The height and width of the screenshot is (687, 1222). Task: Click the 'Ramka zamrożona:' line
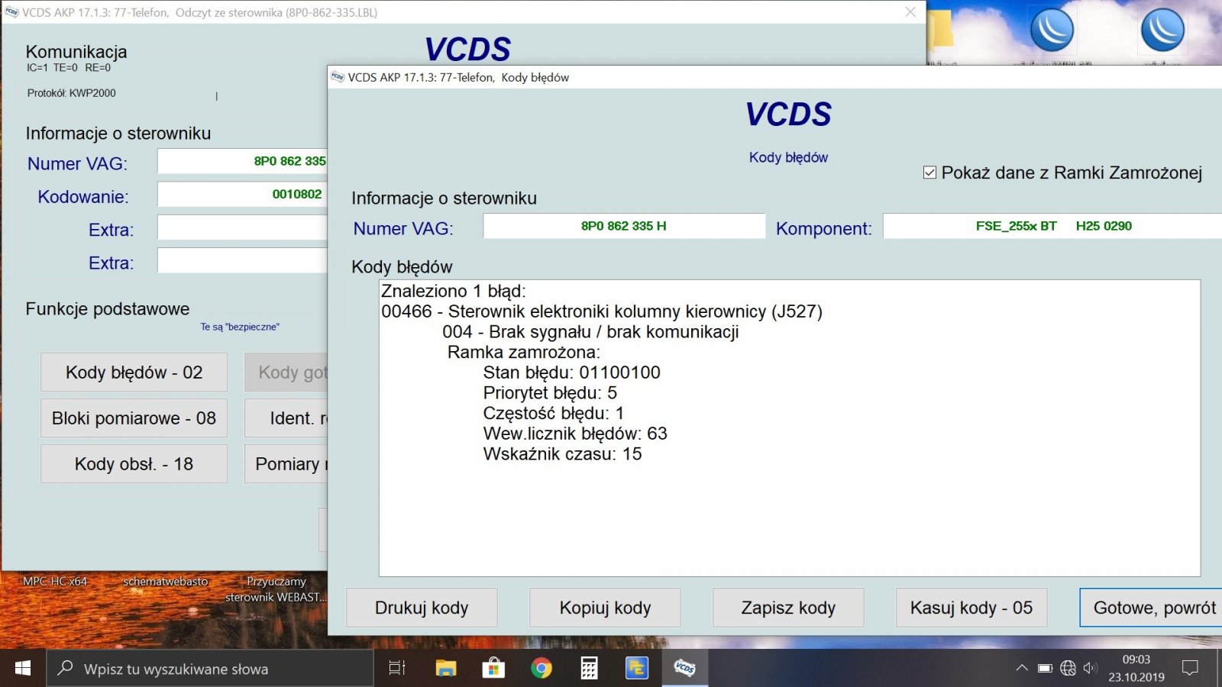click(524, 353)
